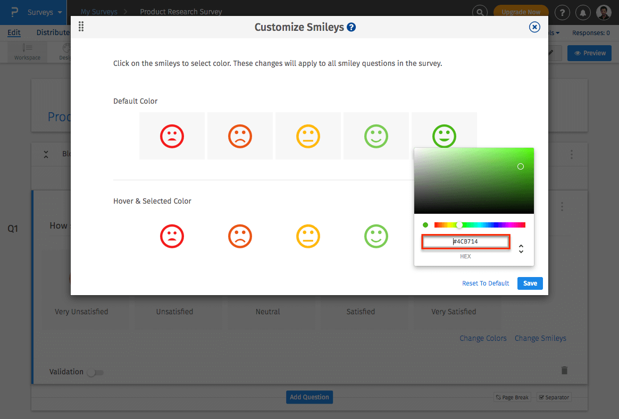Delete question Q1 using the trash icon

pyautogui.click(x=564, y=371)
